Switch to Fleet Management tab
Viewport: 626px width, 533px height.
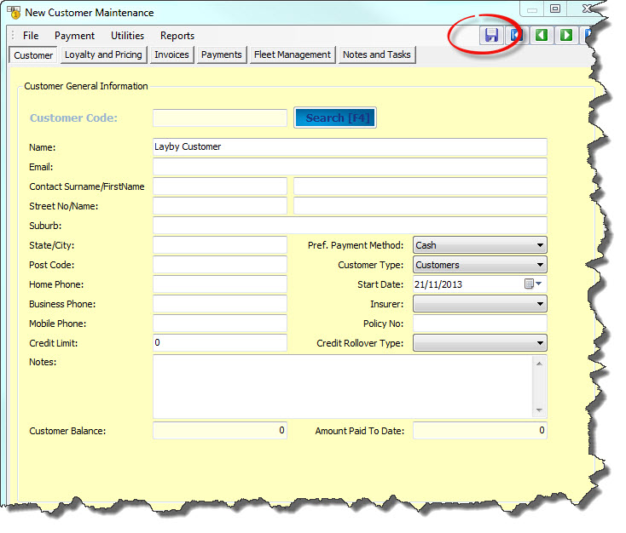[x=293, y=54]
